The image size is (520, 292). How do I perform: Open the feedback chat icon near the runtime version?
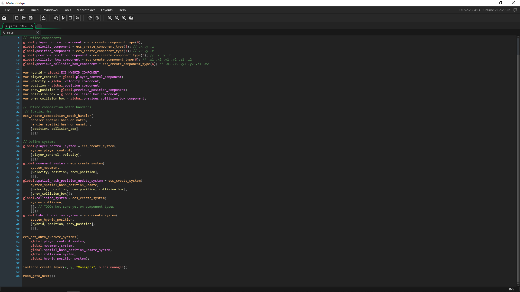point(515,10)
